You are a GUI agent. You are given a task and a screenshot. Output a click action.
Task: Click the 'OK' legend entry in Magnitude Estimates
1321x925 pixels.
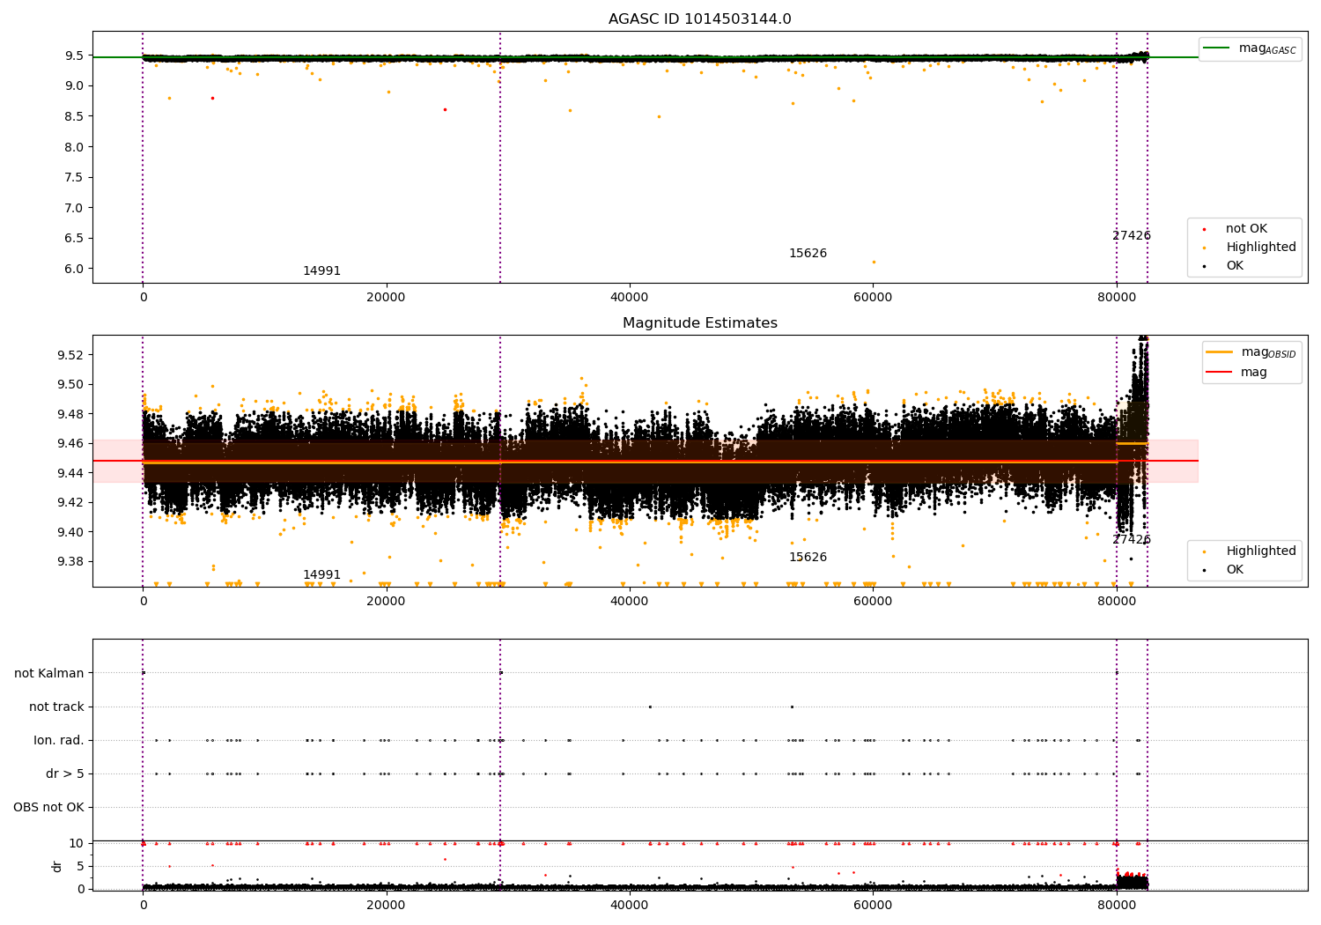(1235, 570)
